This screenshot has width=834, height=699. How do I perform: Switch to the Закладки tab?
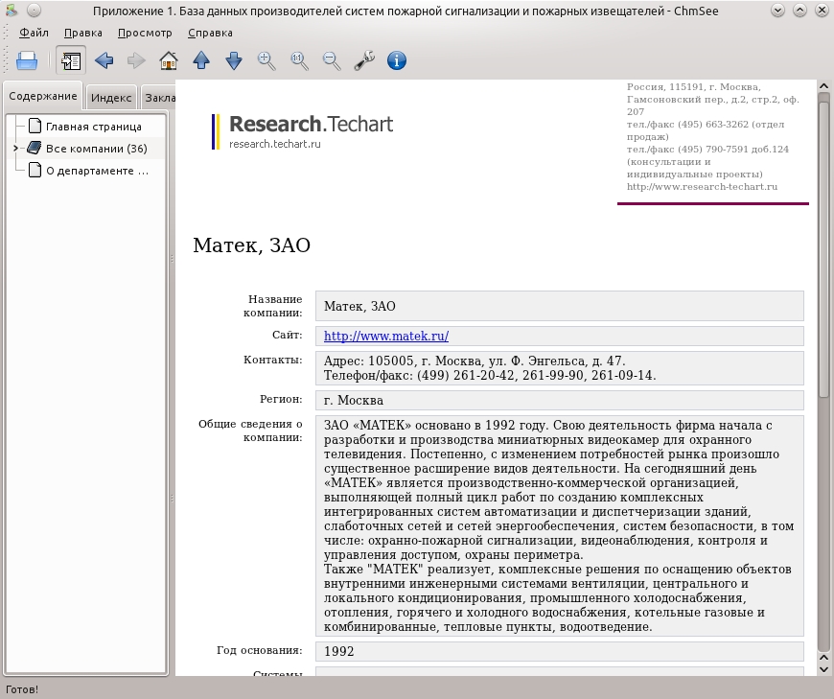pos(159,98)
